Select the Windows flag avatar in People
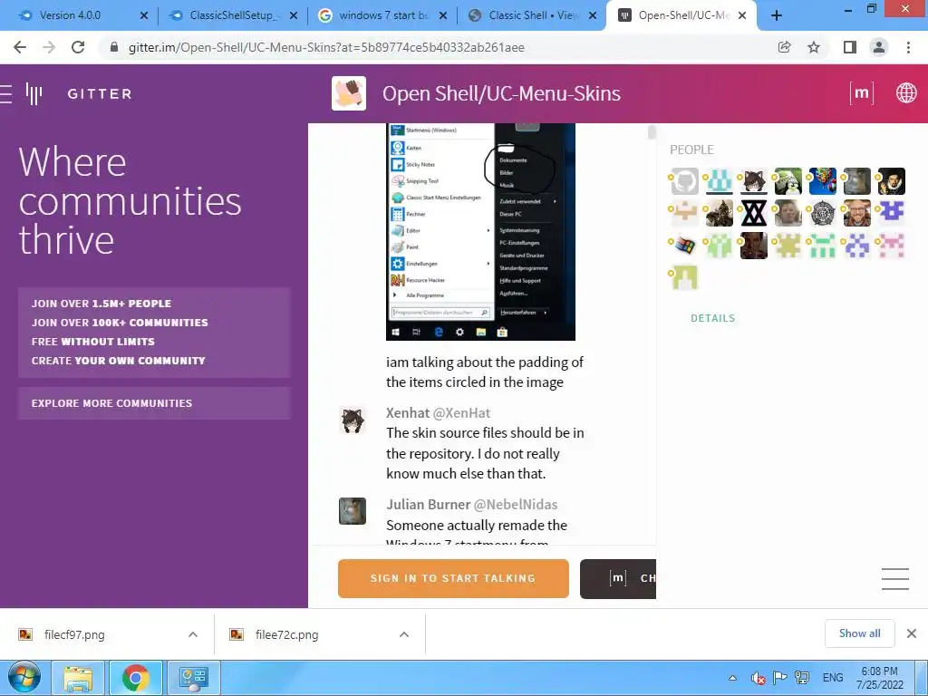928x696 pixels. click(685, 245)
